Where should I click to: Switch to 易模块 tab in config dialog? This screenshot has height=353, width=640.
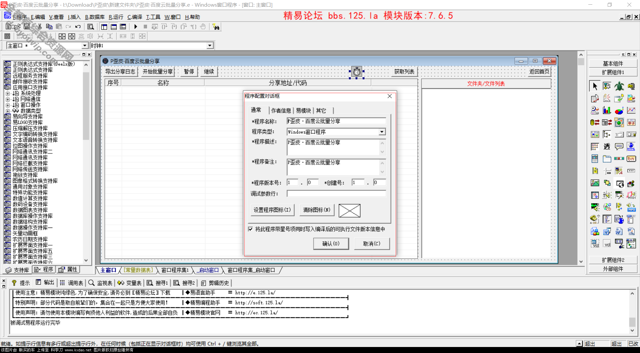(x=303, y=110)
